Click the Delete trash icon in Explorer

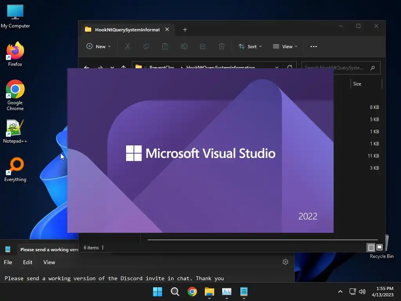pyautogui.click(x=222, y=46)
